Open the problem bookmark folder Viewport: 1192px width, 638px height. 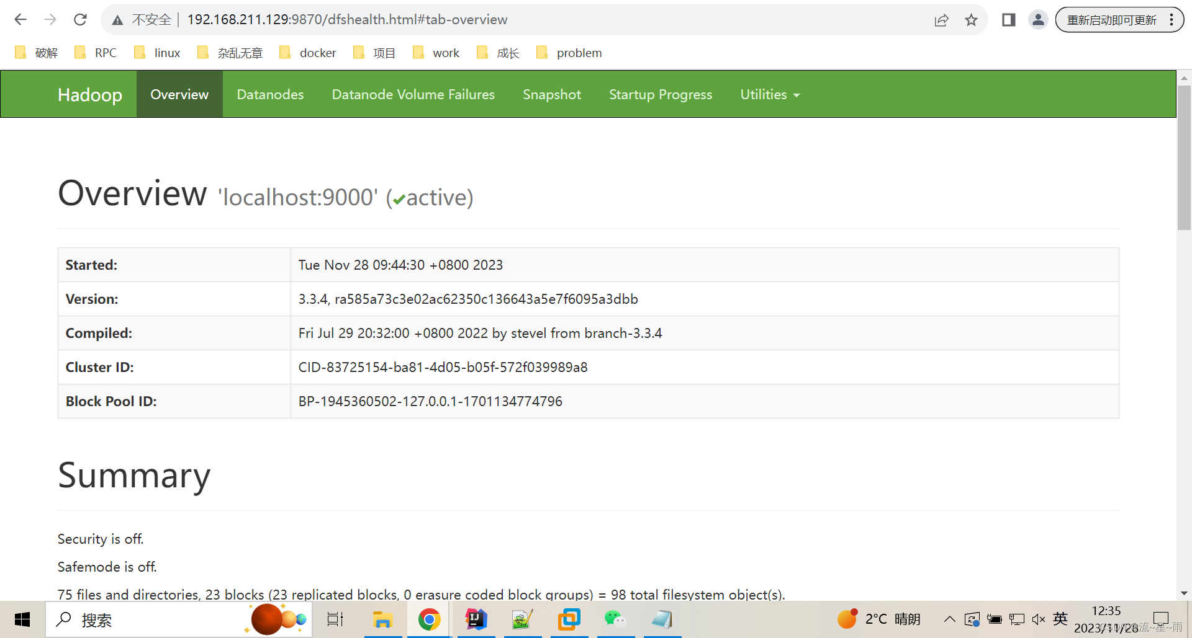coord(569,53)
